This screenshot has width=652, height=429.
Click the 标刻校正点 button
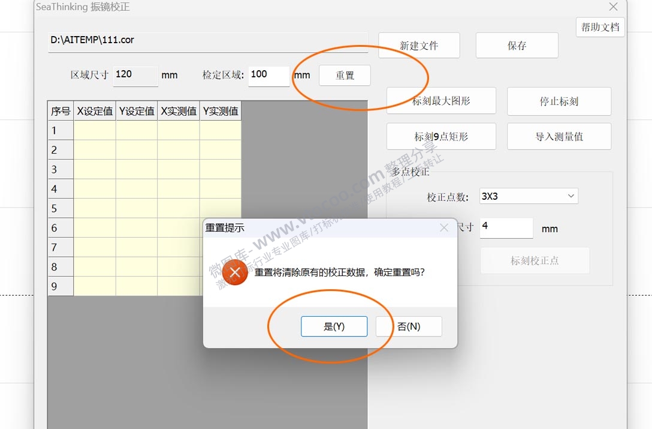point(534,260)
